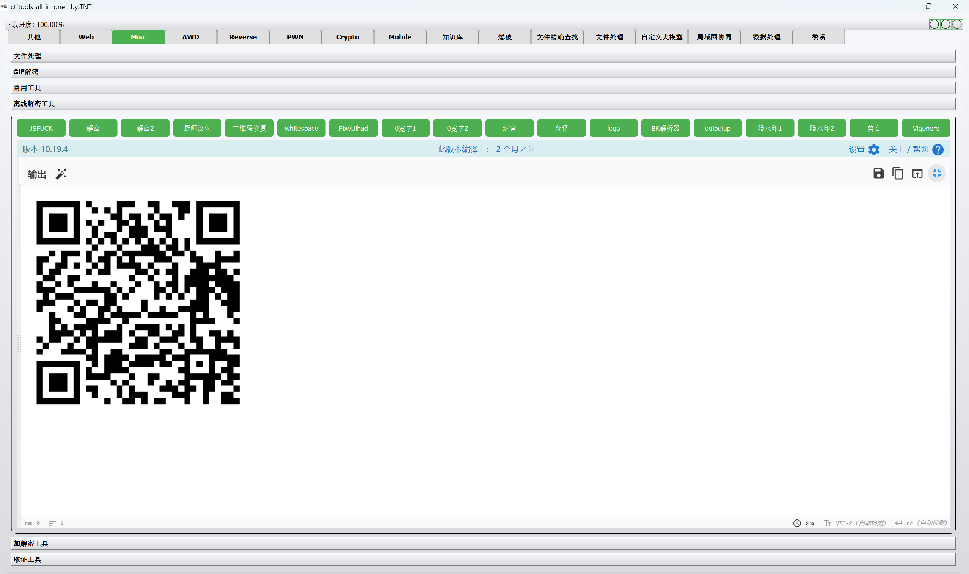This screenshot has width=969, height=574.
Task: Click the 解密 button
Action: pyautogui.click(x=93, y=128)
